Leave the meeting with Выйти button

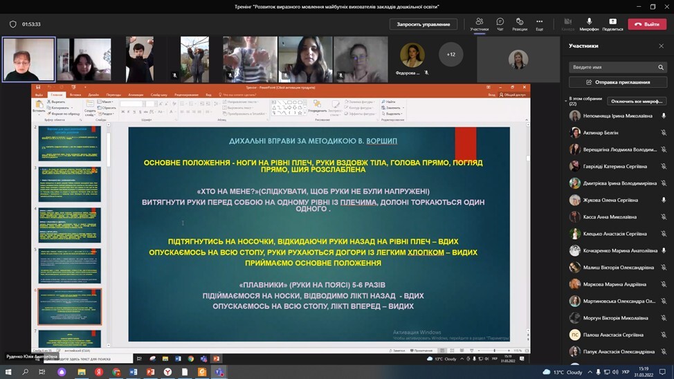tap(647, 24)
